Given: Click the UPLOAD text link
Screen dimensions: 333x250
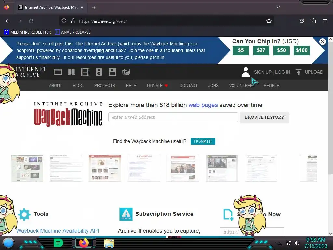Looking at the screenshot, I should [x=314, y=72].
